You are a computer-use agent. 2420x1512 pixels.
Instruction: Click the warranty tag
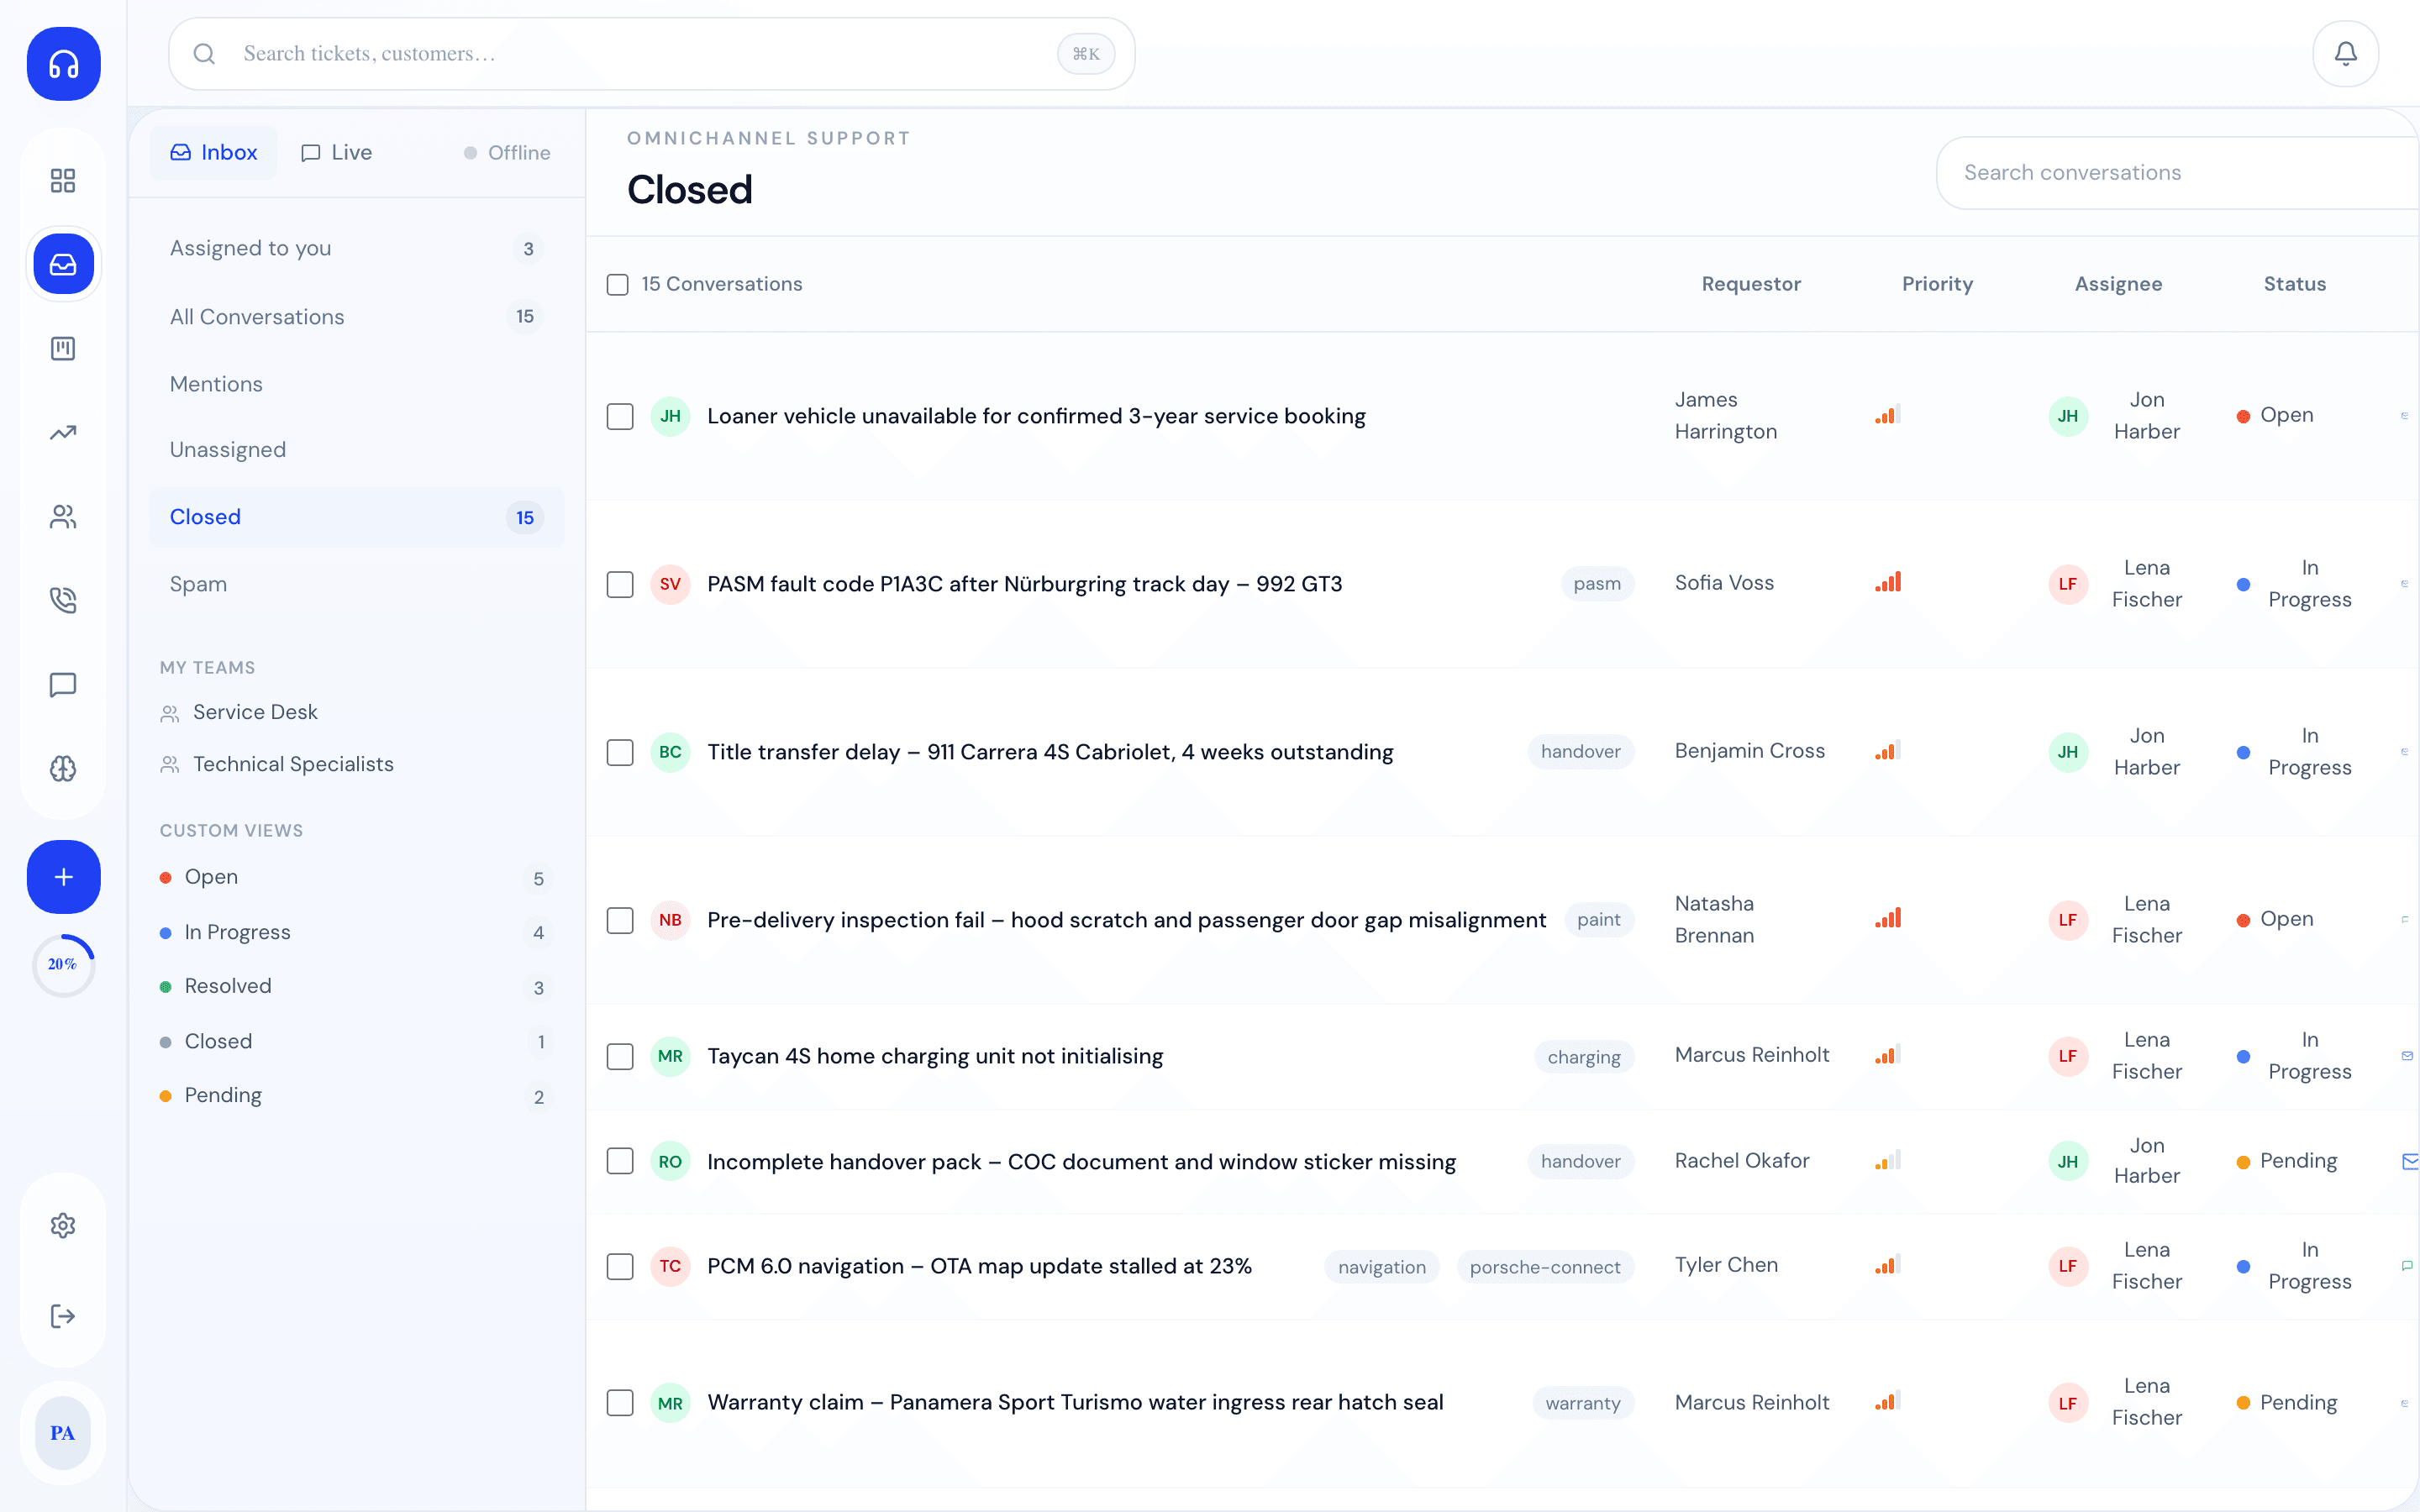(x=1583, y=1403)
